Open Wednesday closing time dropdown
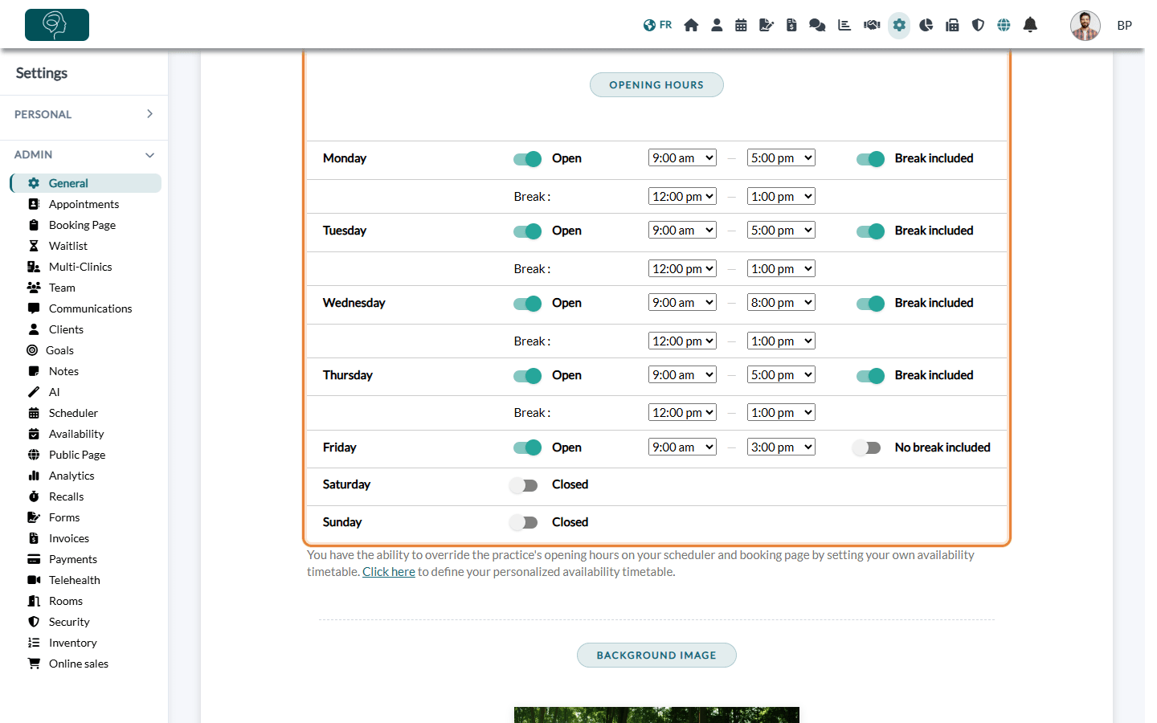The image size is (1157, 723). pos(781,303)
